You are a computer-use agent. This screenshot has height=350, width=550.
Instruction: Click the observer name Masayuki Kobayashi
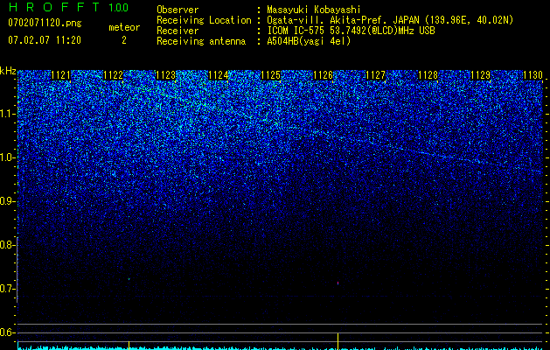click(x=314, y=10)
